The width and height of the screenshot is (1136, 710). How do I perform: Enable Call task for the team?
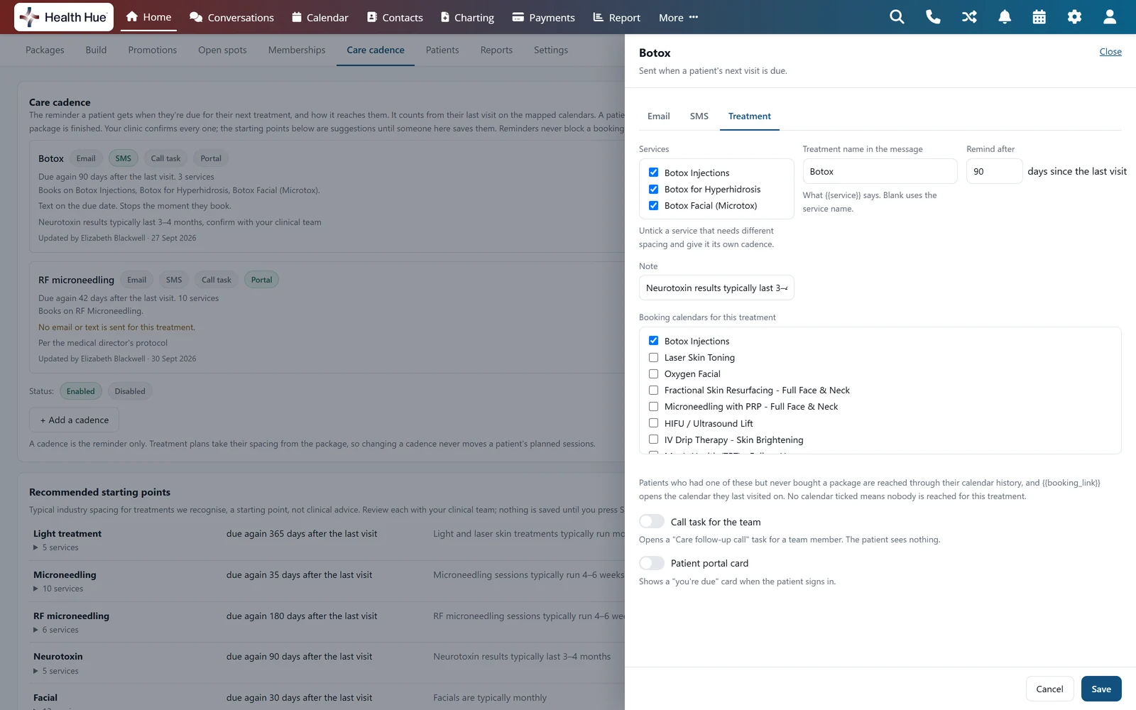click(652, 522)
